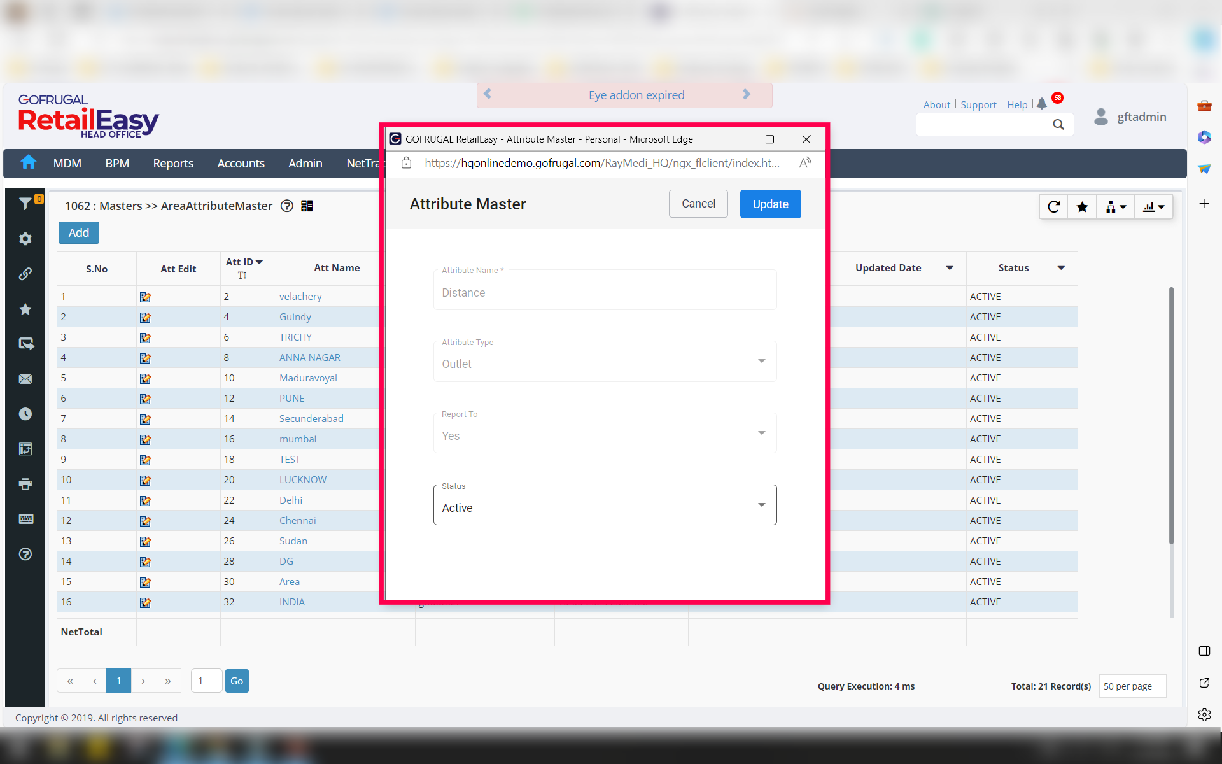This screenshot has width=1222, height=764.
Task: Click the filter funnel icon in sidebar
Action: 25,204
